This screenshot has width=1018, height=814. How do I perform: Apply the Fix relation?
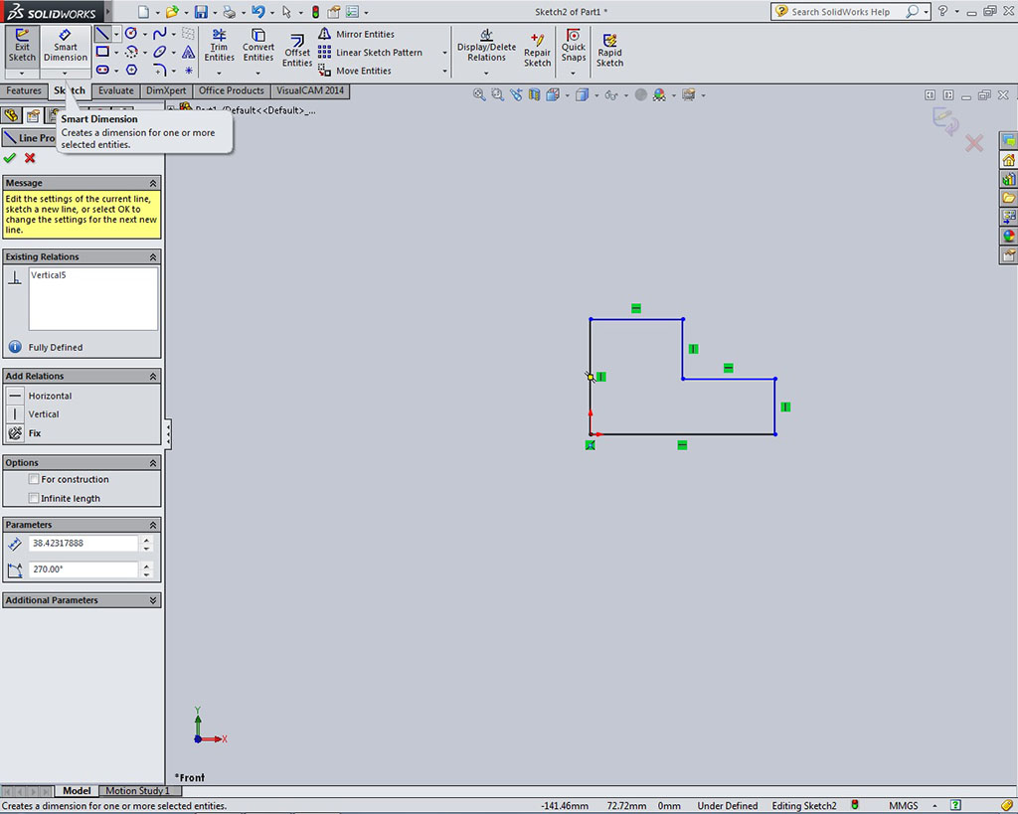tap(35, 433)
